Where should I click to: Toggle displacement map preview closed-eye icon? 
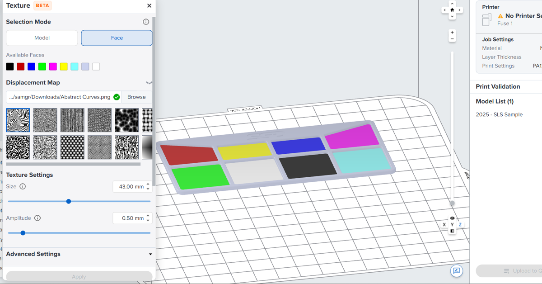pyautogui.click(x=149, y=83)
